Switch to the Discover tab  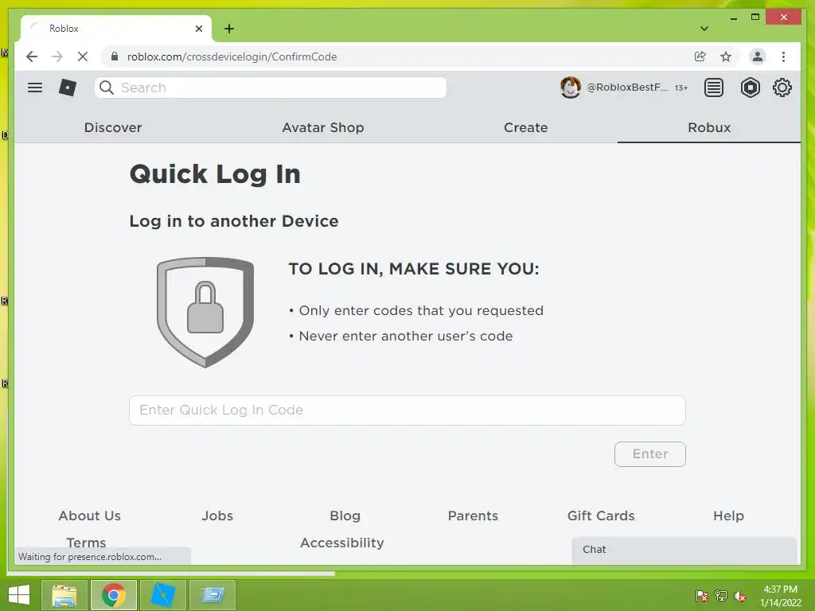click(113, 127)
